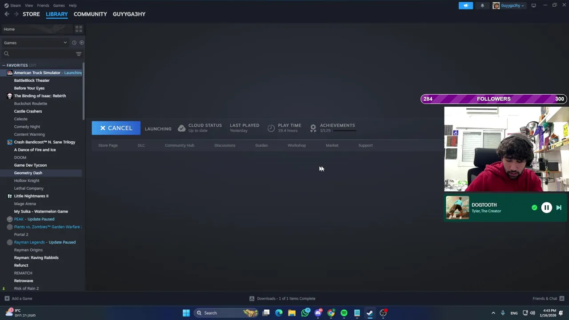Open Microsoft Edge from taskbar
Viewport: 569px width, 320px height.
point(279,313)
